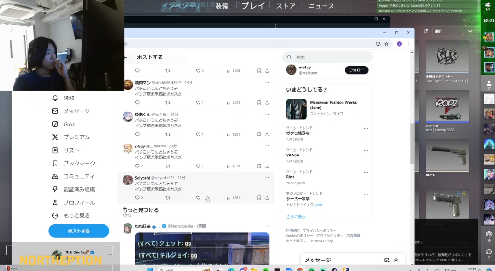Bookmark this page with the browser star icon

386,44
